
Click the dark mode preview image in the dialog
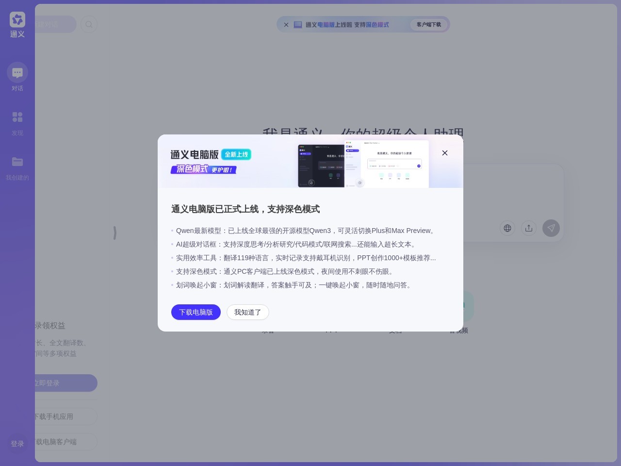(363, 164)
